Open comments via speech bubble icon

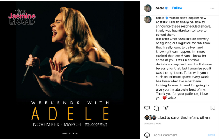click(x=156, y=108)
